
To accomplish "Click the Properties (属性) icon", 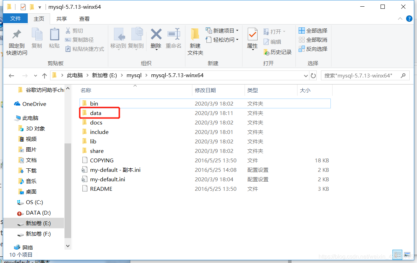I will [x=252, y=34].
